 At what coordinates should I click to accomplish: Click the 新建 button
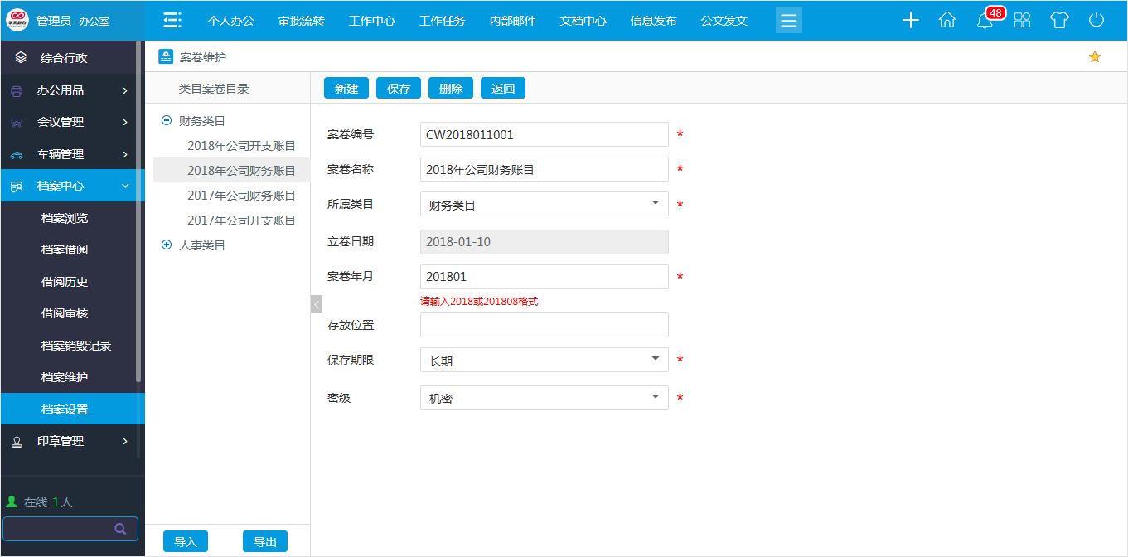[x=346, y=87]
